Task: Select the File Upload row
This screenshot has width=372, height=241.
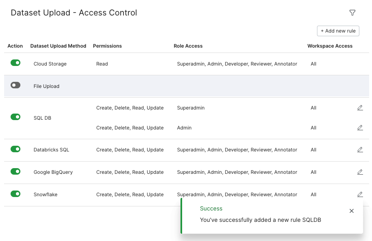Action: tap(187, 86)
